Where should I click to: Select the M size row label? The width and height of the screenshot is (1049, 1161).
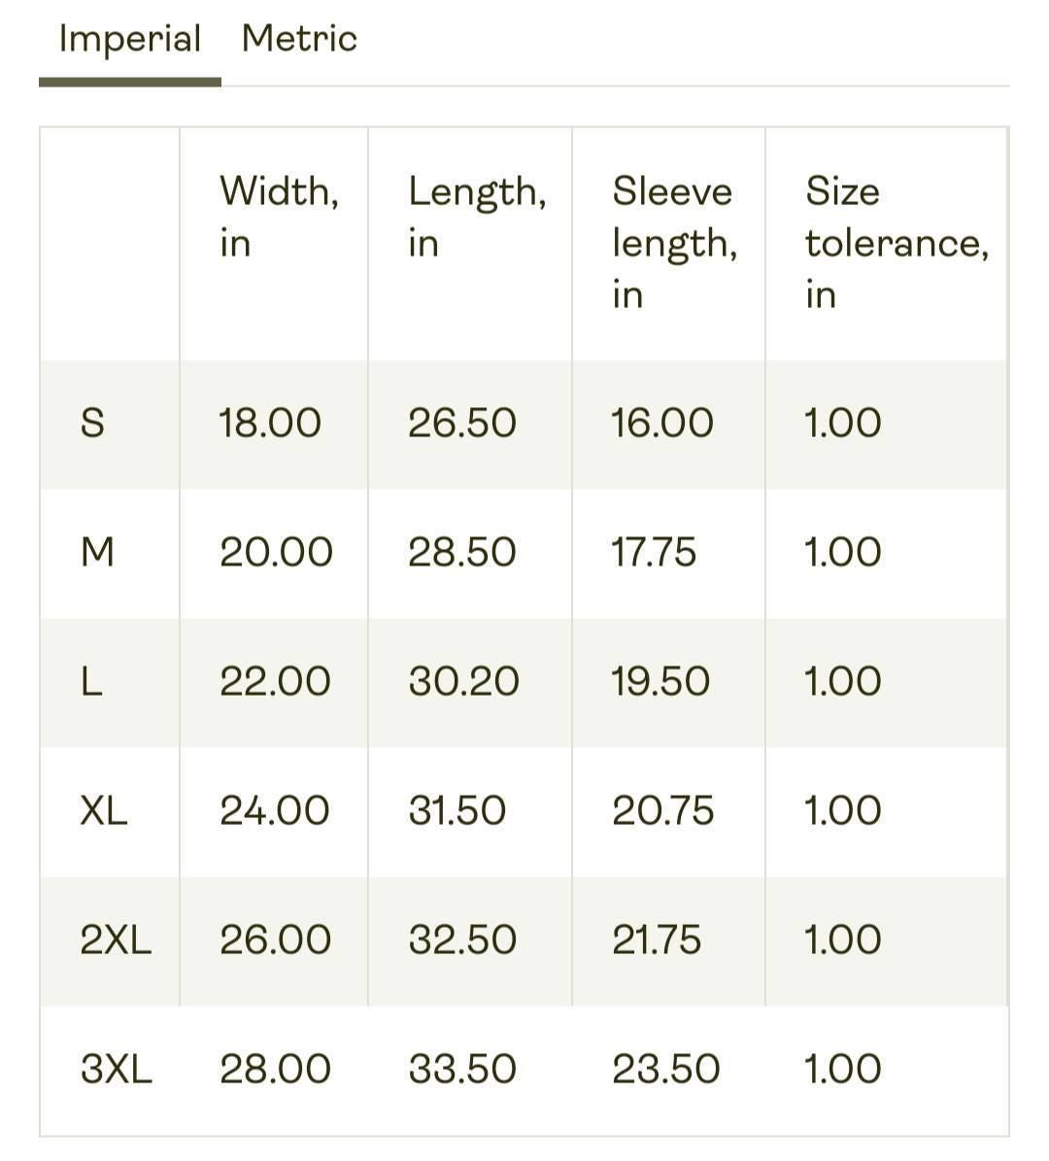click(x=97, y=553)
